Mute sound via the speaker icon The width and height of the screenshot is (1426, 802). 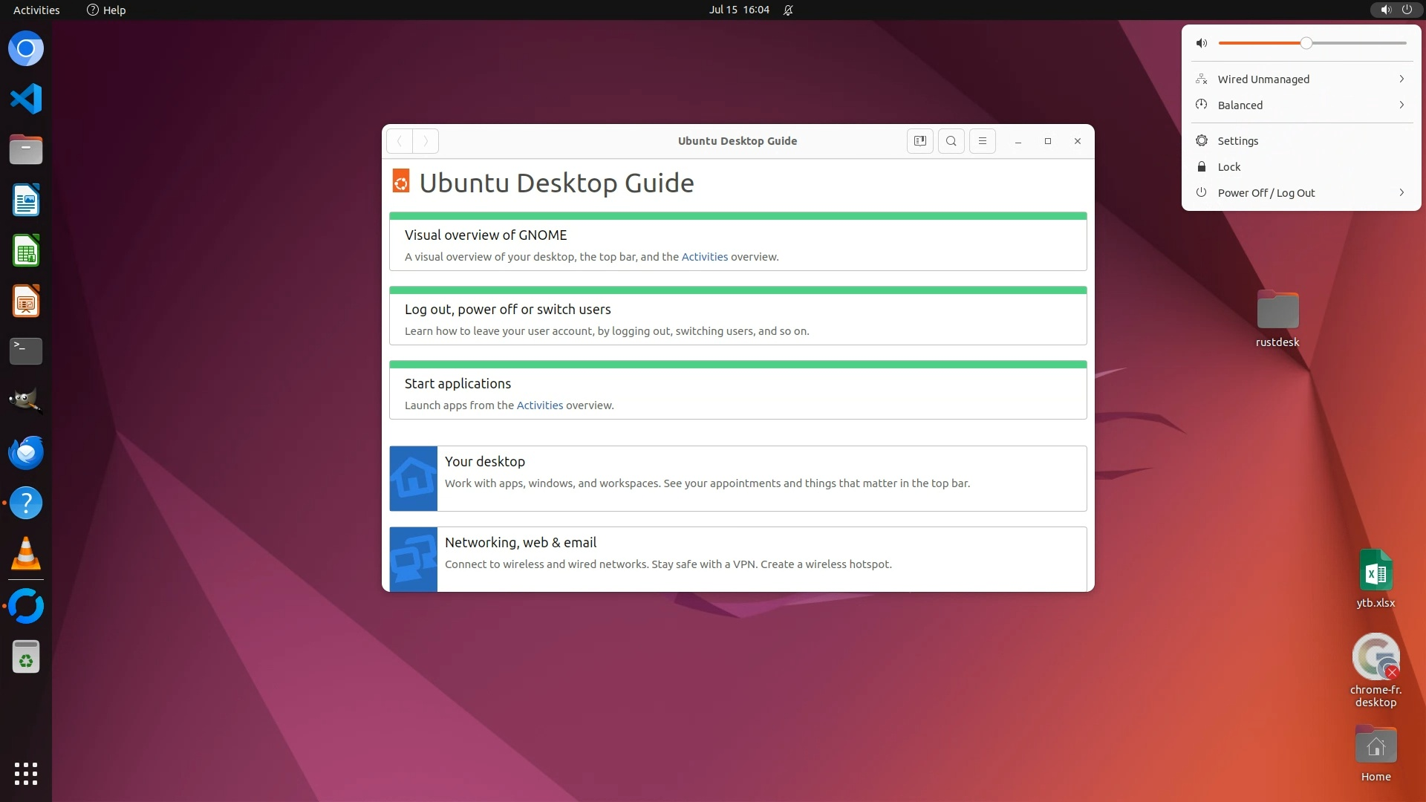pyautogui.click(x=1202, y=43)
